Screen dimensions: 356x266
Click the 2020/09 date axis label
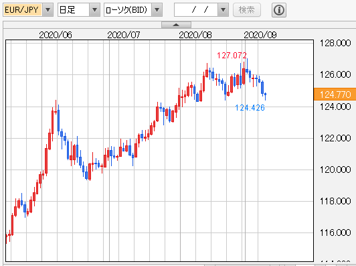click(260, 35)
